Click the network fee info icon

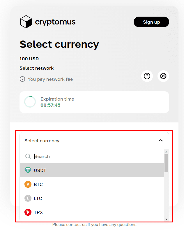(22, 79)
